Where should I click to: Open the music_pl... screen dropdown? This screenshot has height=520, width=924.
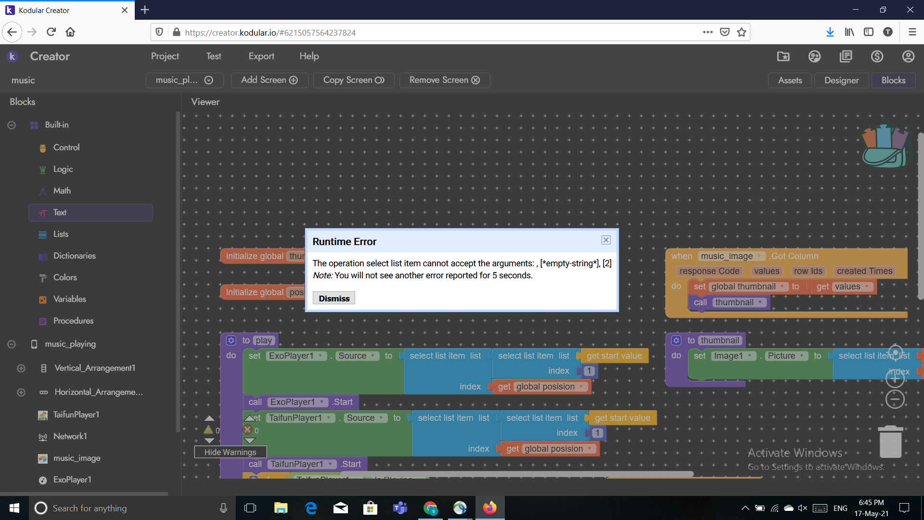coord(184,80)
